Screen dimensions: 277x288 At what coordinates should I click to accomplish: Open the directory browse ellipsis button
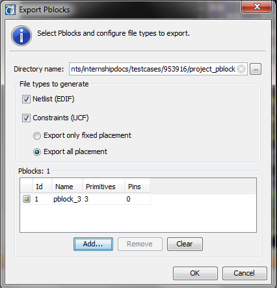tap(256, 69)
